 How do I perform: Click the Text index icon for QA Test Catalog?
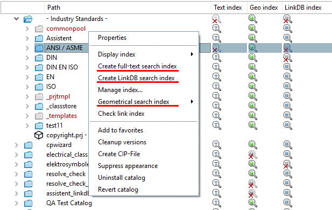tap(217, 203)
